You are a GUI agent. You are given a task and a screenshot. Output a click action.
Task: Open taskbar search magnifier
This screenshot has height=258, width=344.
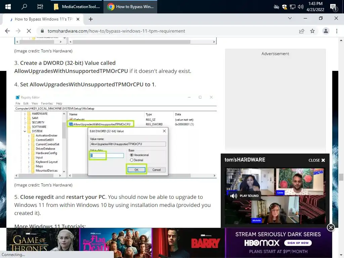(24, 7)
